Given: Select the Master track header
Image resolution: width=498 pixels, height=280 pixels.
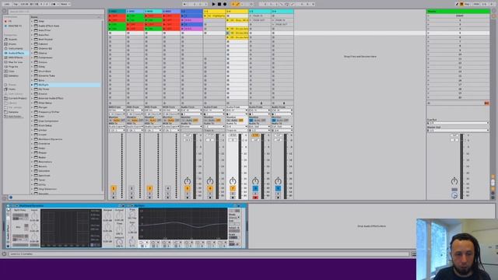Looking at the screenshot, I should [x=458, y=12].
